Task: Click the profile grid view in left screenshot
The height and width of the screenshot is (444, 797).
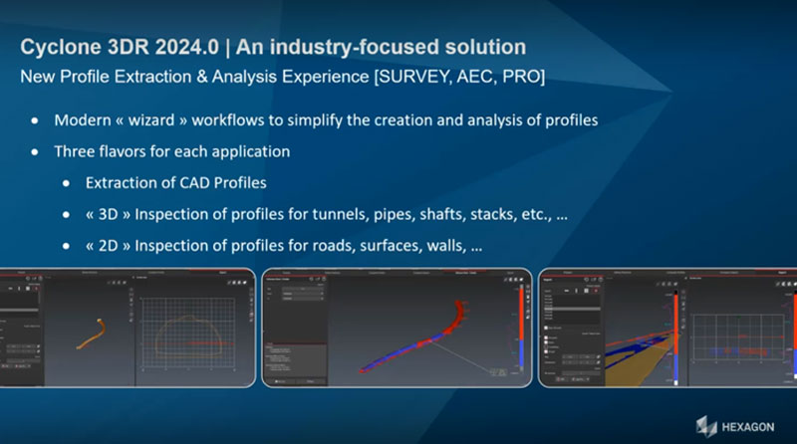Action: 188,333
